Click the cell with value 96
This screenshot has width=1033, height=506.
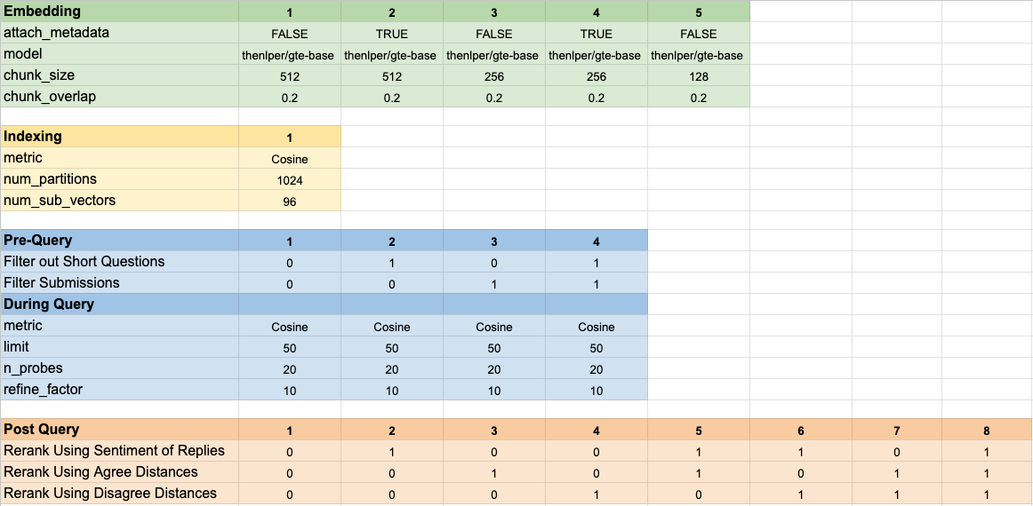[x=289, y=202]
